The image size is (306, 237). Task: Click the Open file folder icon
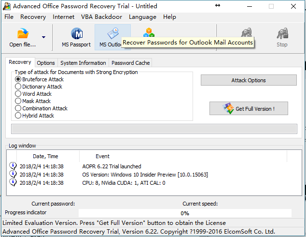[23, 33]
